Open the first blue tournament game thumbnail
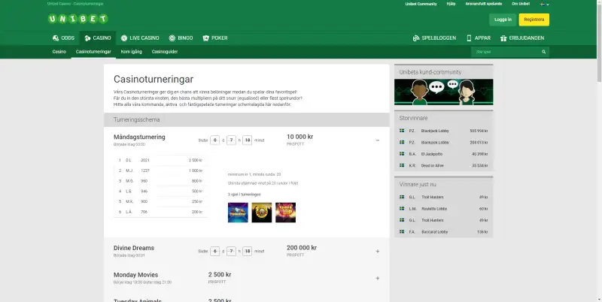The image size is (602, 302). (x=238, y=213)
